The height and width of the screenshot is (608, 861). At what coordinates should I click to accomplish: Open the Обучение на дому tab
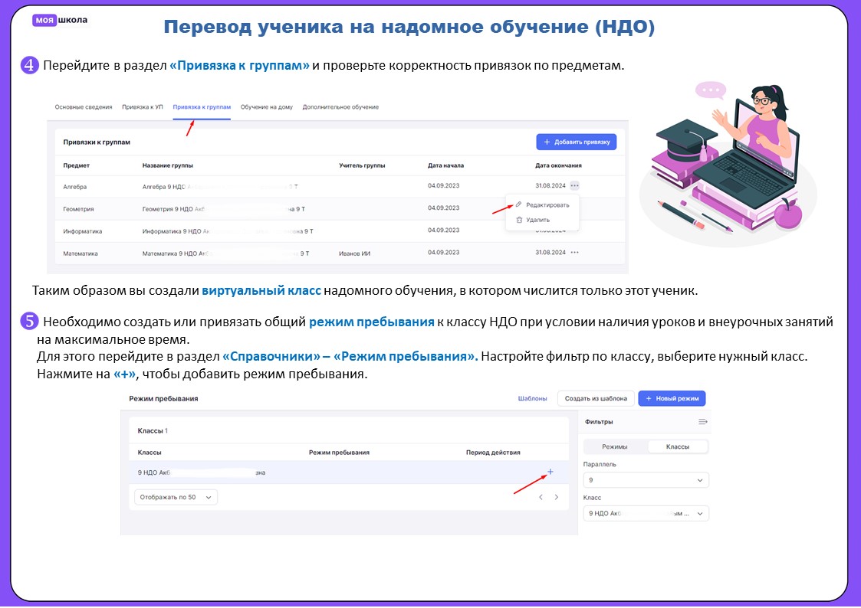pos(266,107)
